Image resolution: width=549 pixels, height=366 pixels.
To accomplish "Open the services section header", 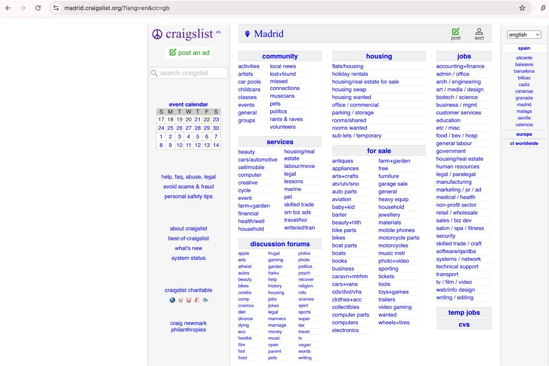I will click(280, 142).
